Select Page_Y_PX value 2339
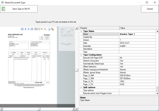159x111 pixels. 138,84
